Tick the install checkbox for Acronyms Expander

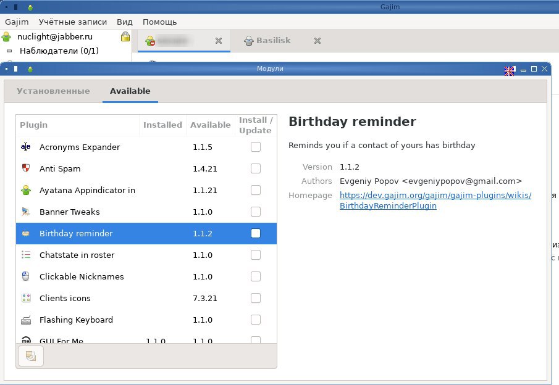tap(256, 147)
